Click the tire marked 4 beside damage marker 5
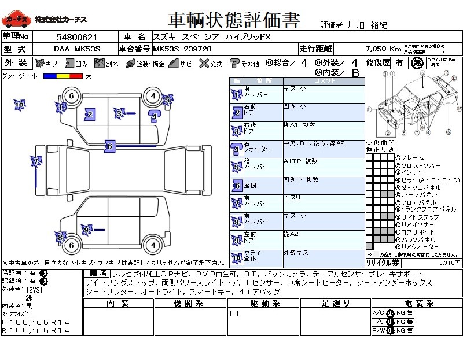 coord(153,96)
